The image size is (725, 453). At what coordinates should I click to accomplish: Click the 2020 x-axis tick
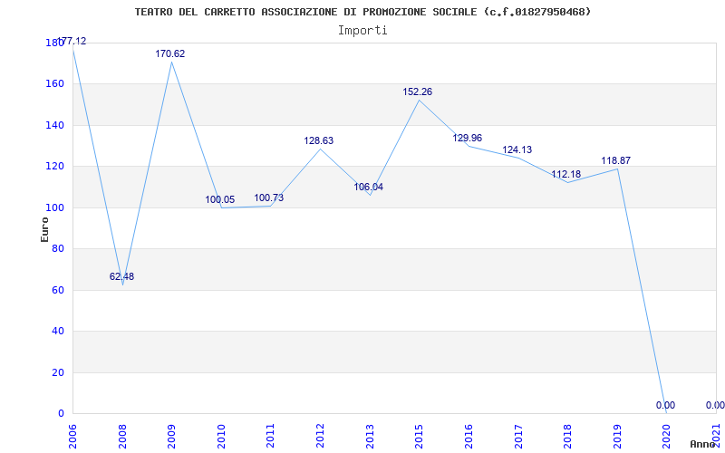(x=667, y=437)
